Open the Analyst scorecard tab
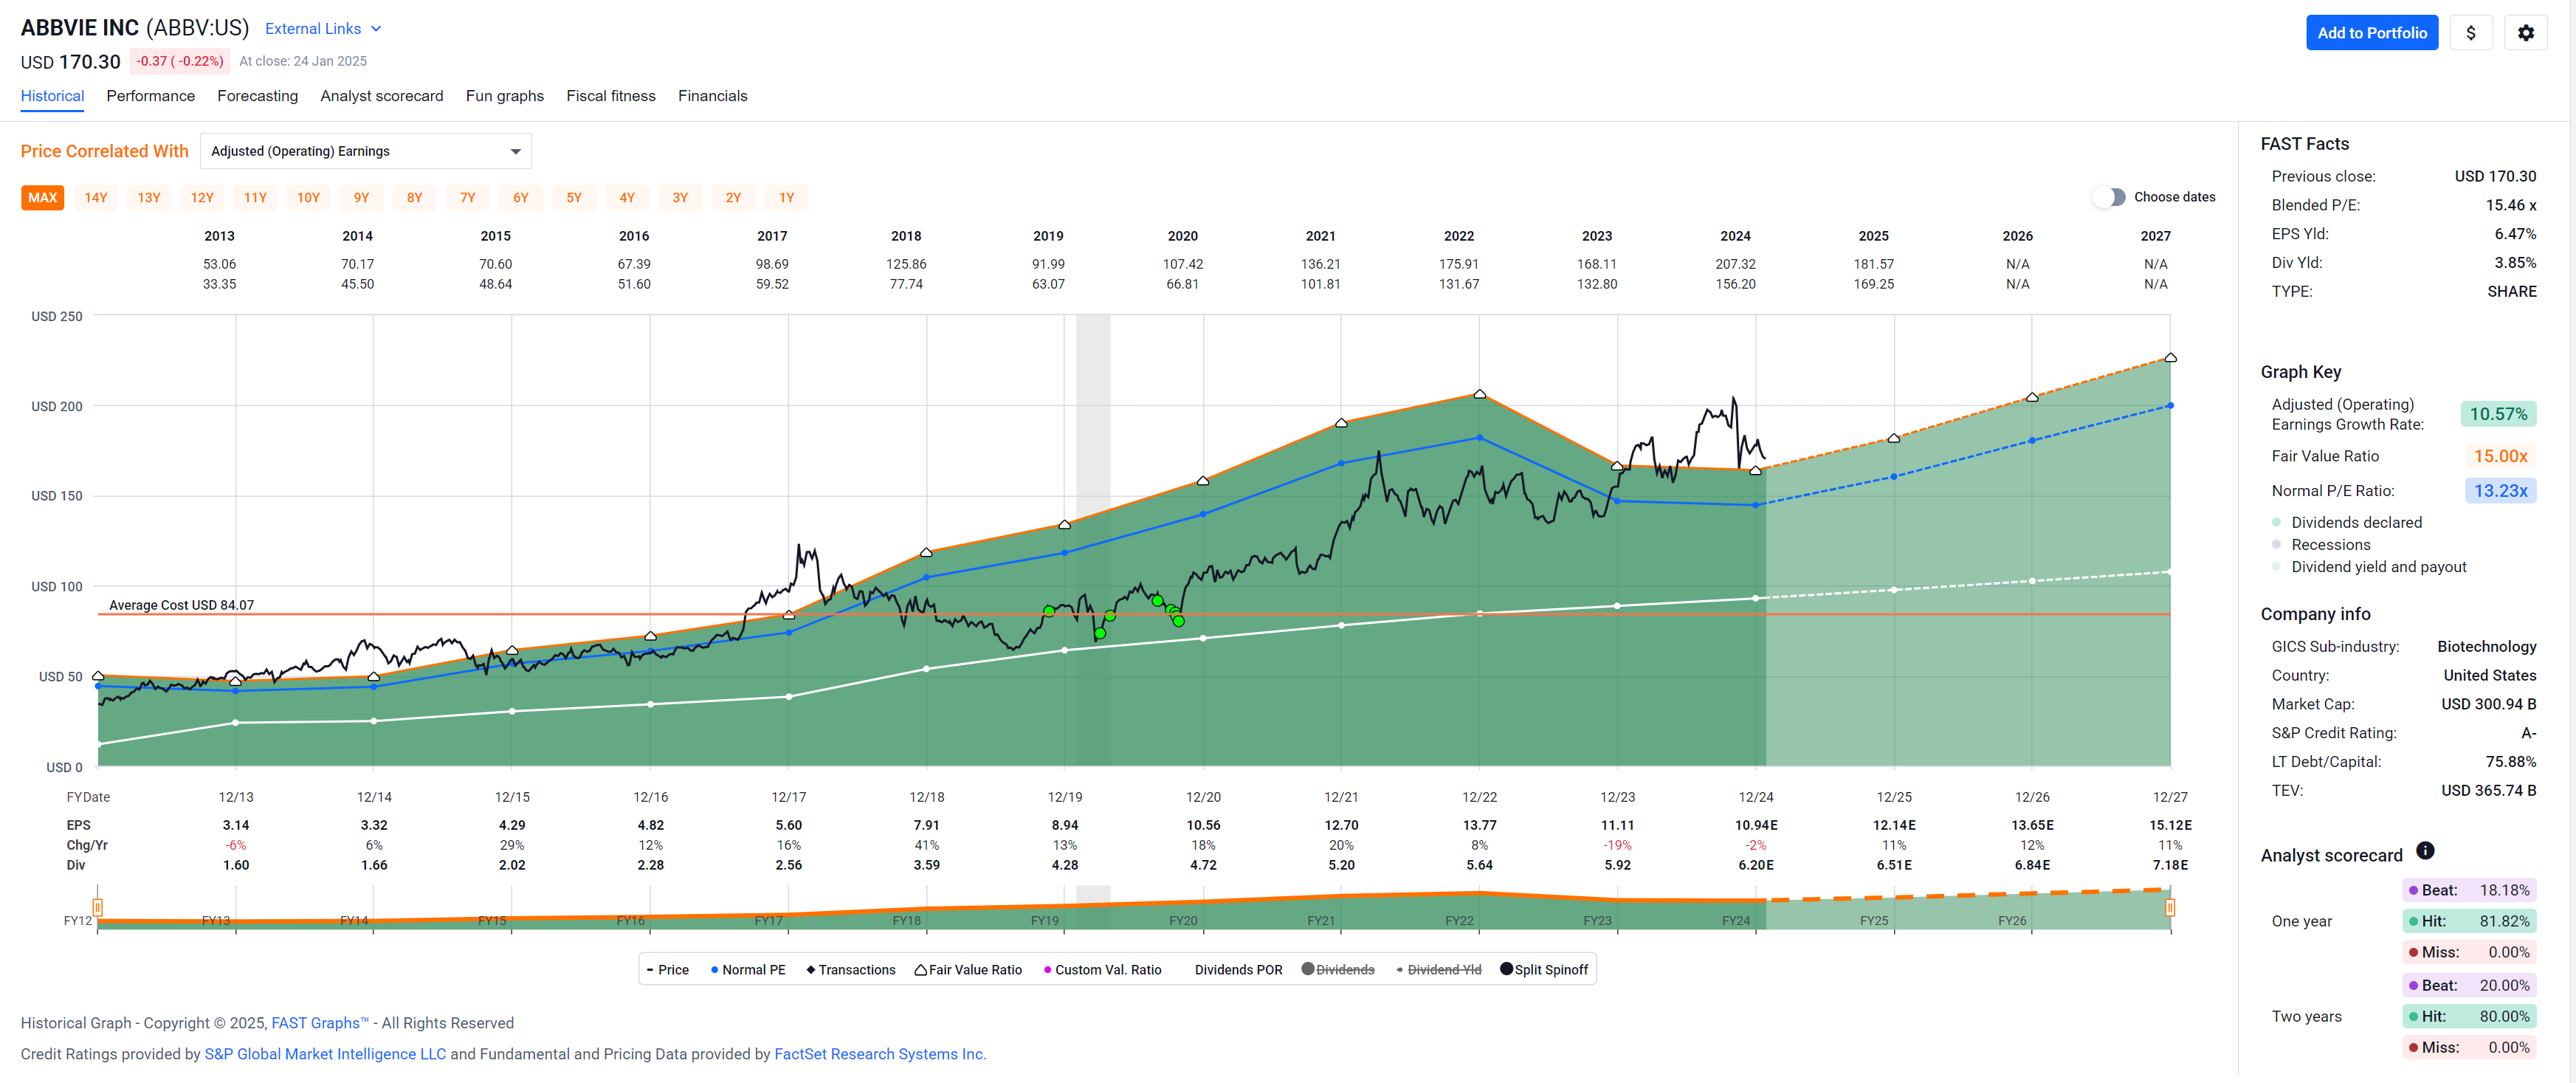Viewport: 2576px width, 1083px height. [382, 96]
